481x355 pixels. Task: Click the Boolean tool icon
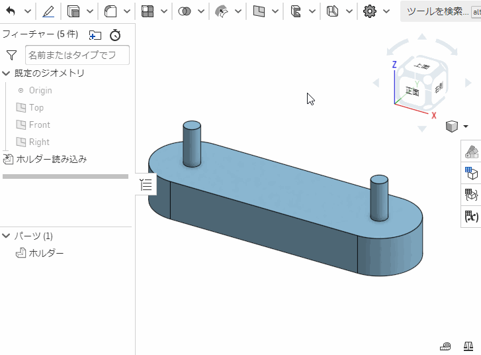[185, 11]
